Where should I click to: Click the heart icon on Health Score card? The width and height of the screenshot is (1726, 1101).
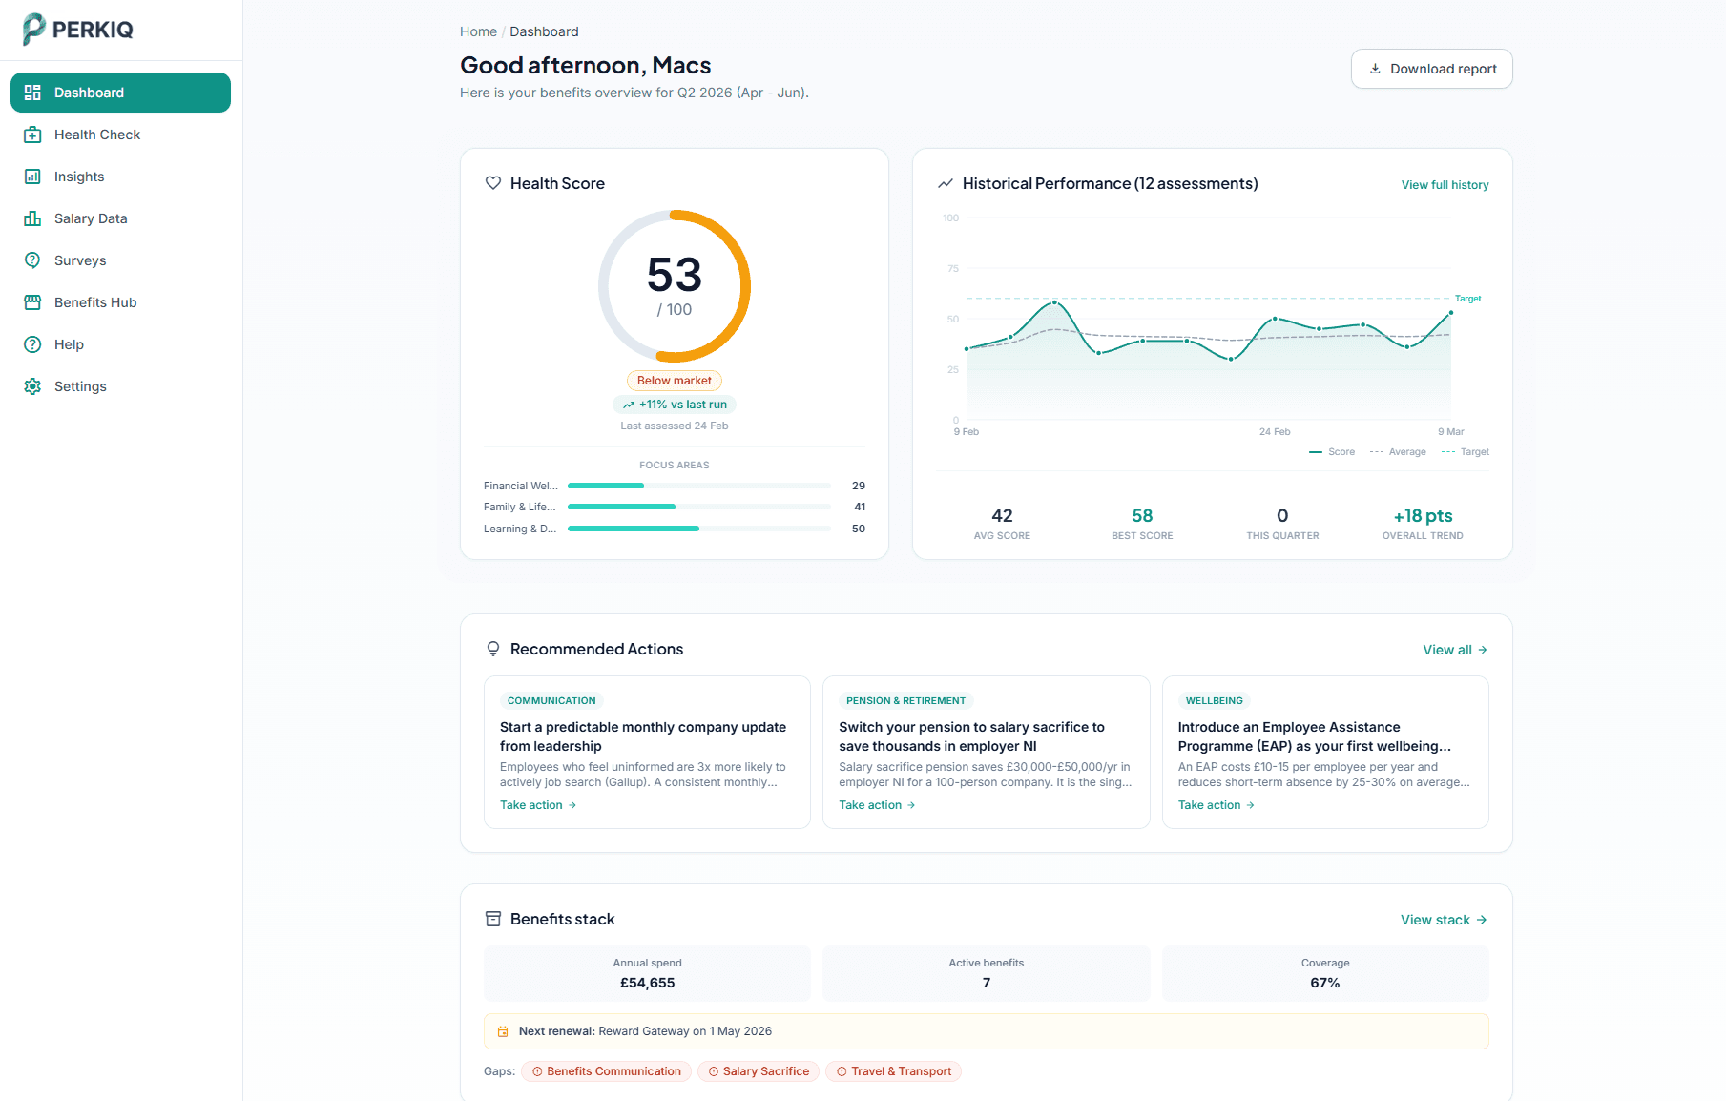(x=493, y=183)
